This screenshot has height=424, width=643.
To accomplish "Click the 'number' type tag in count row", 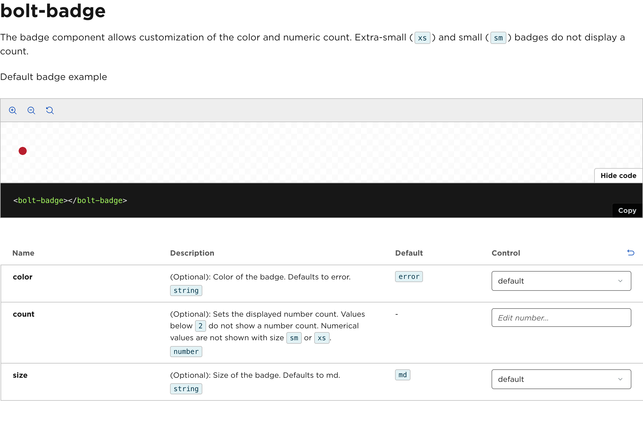I will click(x=186, y=352).
